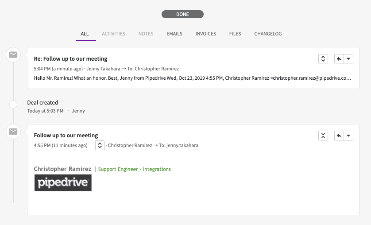The image size is (371, 225).
Task: Select the FILES tab
Action: click(235, 34)
